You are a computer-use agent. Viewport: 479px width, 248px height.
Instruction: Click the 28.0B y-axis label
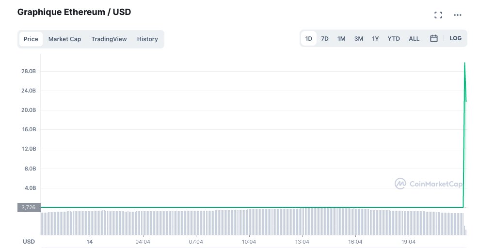coord(29,71)
